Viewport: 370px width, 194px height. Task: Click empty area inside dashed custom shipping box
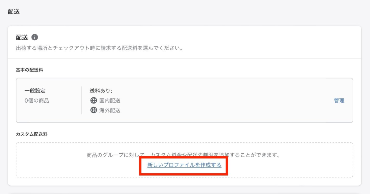(304, 167)
